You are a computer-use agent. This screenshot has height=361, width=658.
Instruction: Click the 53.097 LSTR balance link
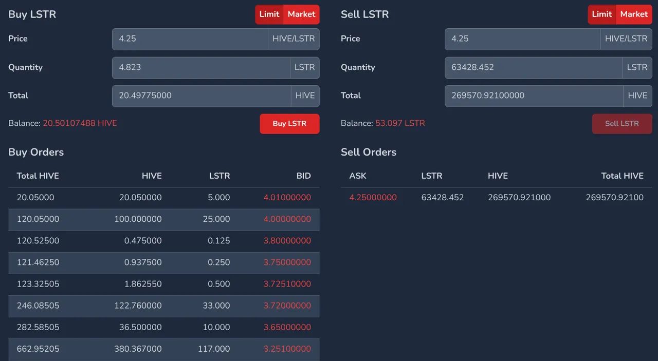pos(400,123)
